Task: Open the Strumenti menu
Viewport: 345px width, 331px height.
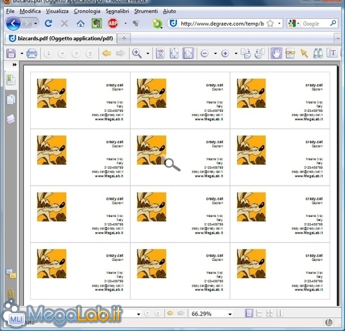Action: point(146,11)
